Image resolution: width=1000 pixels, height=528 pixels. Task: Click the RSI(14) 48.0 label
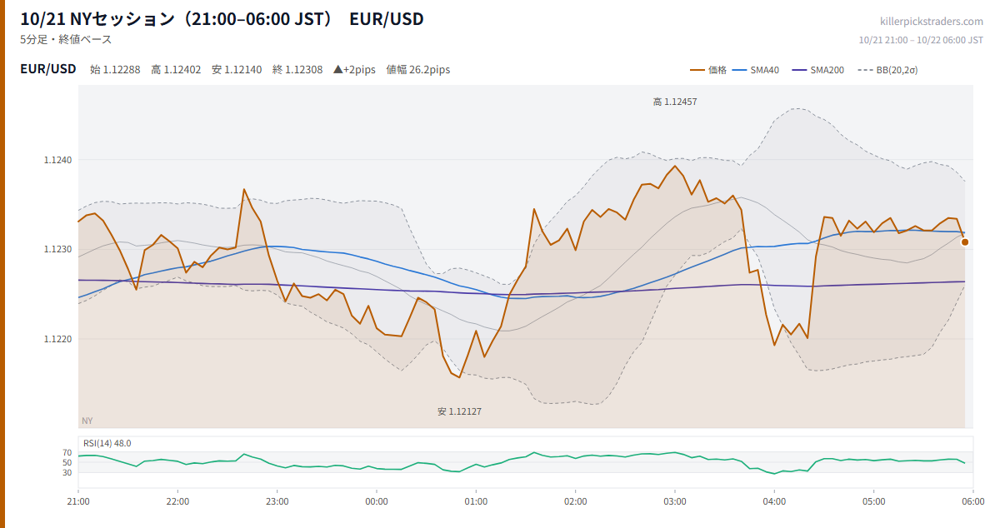pyautogui.click(x=107, y=443)
